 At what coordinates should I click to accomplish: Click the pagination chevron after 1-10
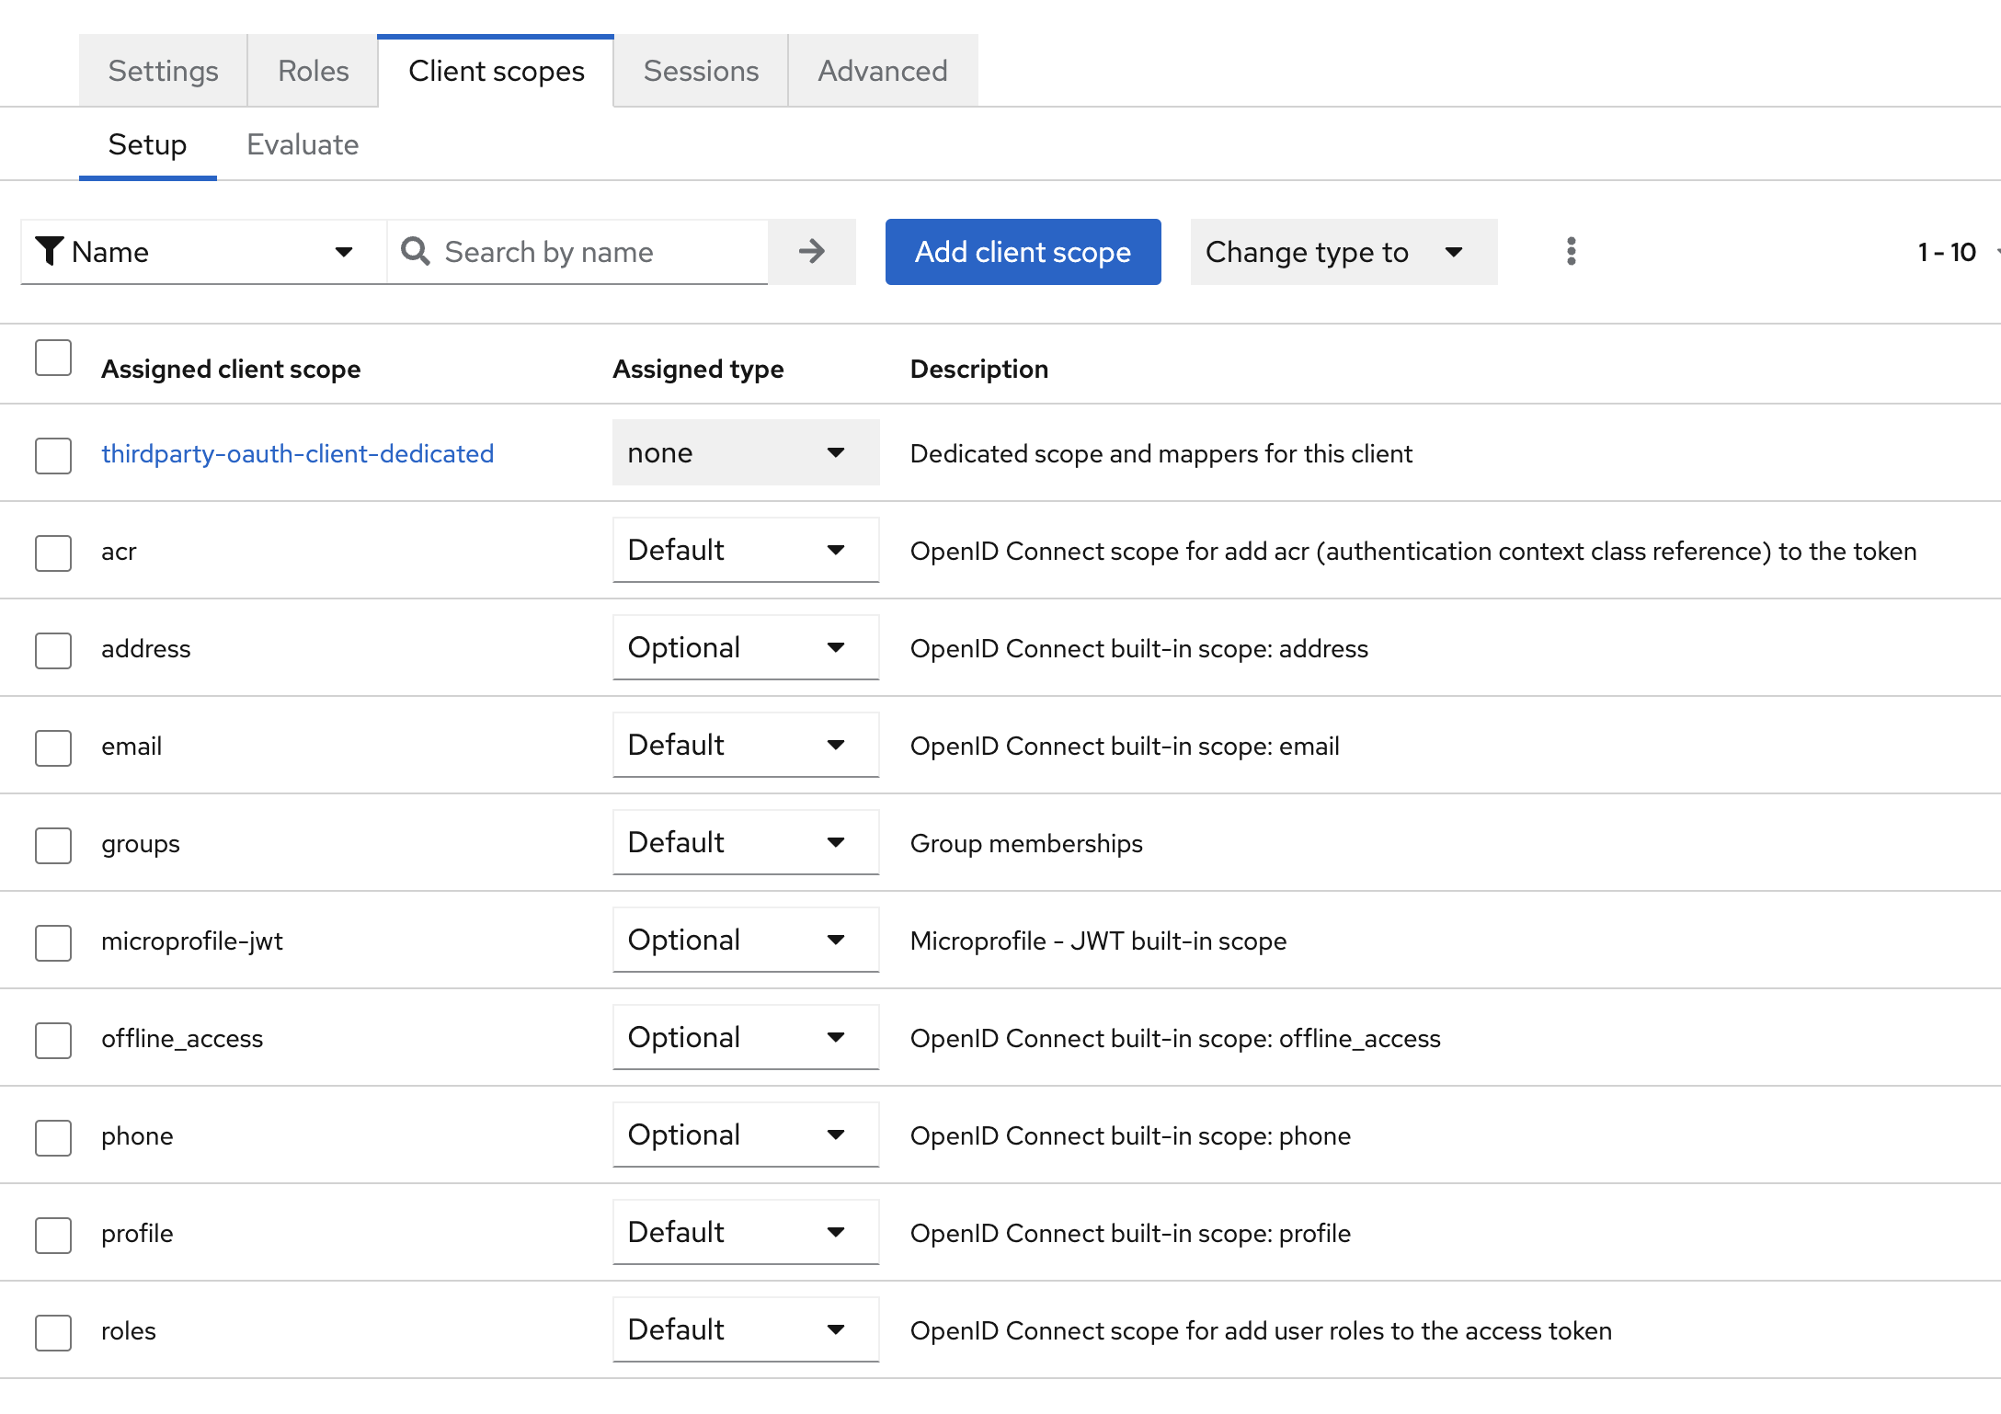click(x=1997, y=251)
